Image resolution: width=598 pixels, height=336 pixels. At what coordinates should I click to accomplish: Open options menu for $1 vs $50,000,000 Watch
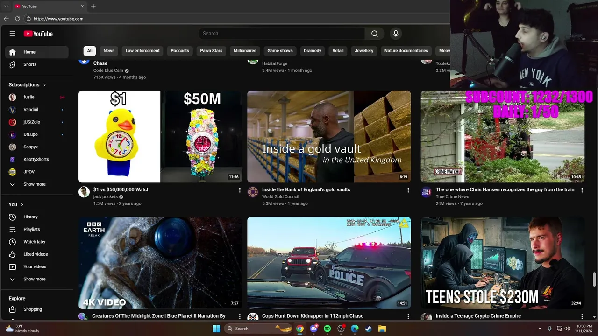click(240, 190)
